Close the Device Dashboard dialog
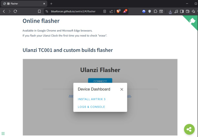 coord(122,89)
